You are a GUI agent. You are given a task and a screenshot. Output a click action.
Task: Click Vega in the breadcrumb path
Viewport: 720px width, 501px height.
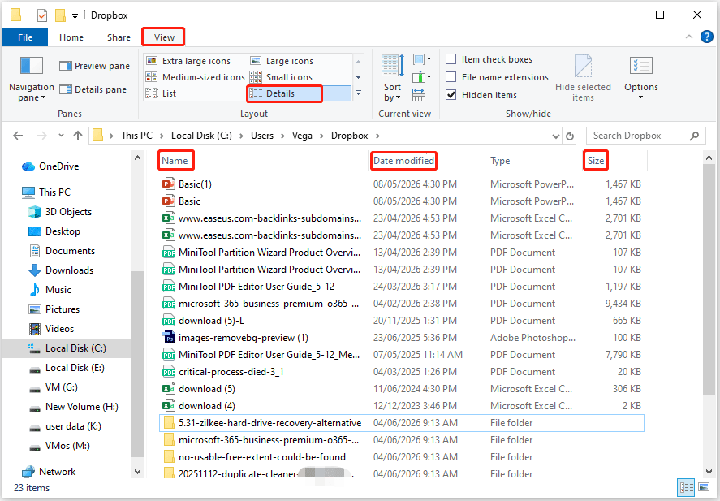[302, 136]
